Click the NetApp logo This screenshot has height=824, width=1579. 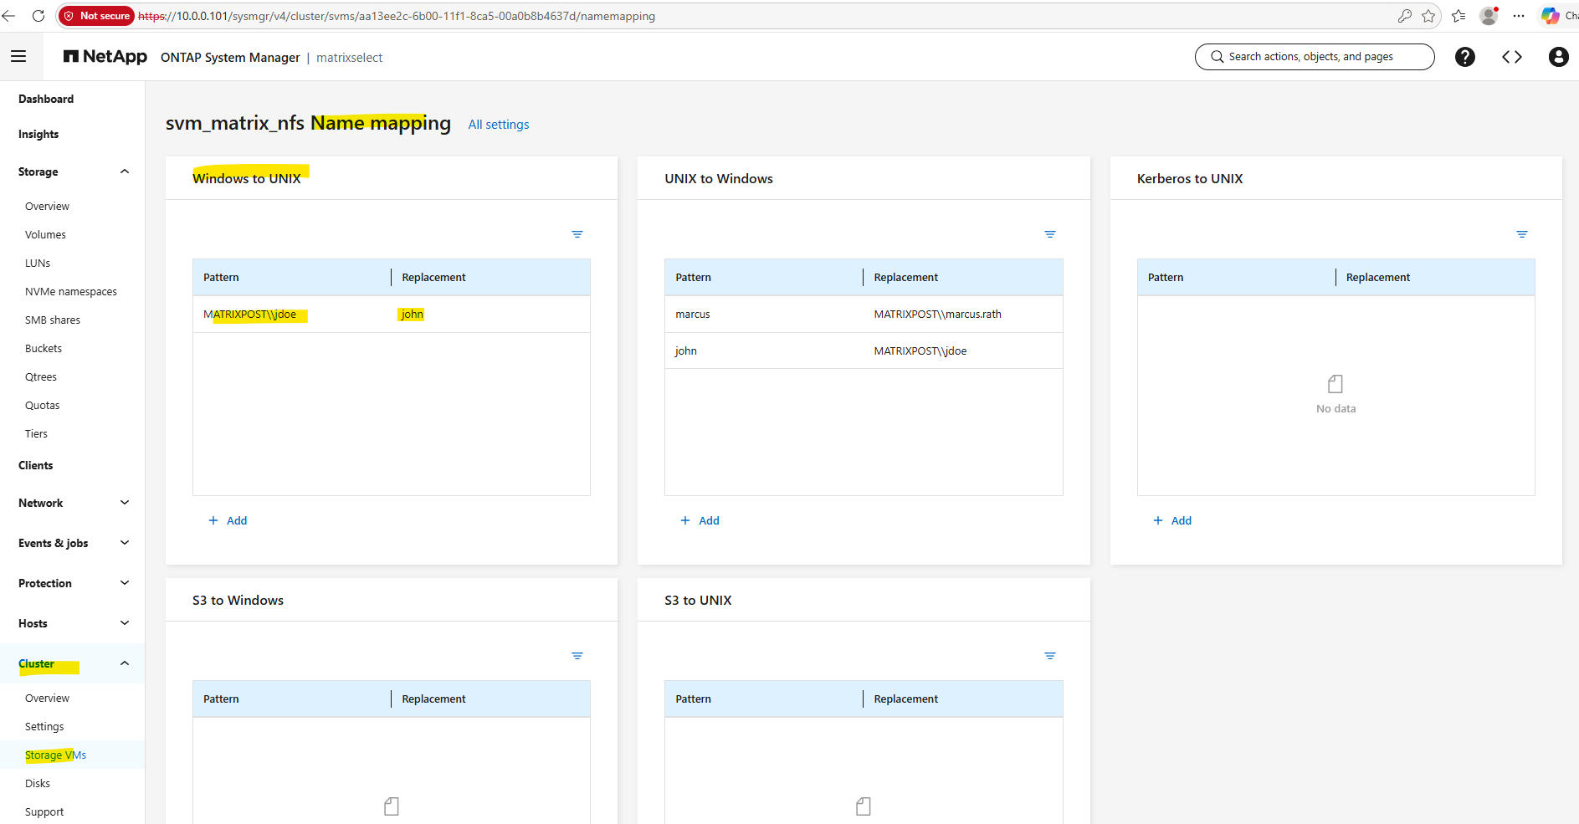[x=105, y=56]
